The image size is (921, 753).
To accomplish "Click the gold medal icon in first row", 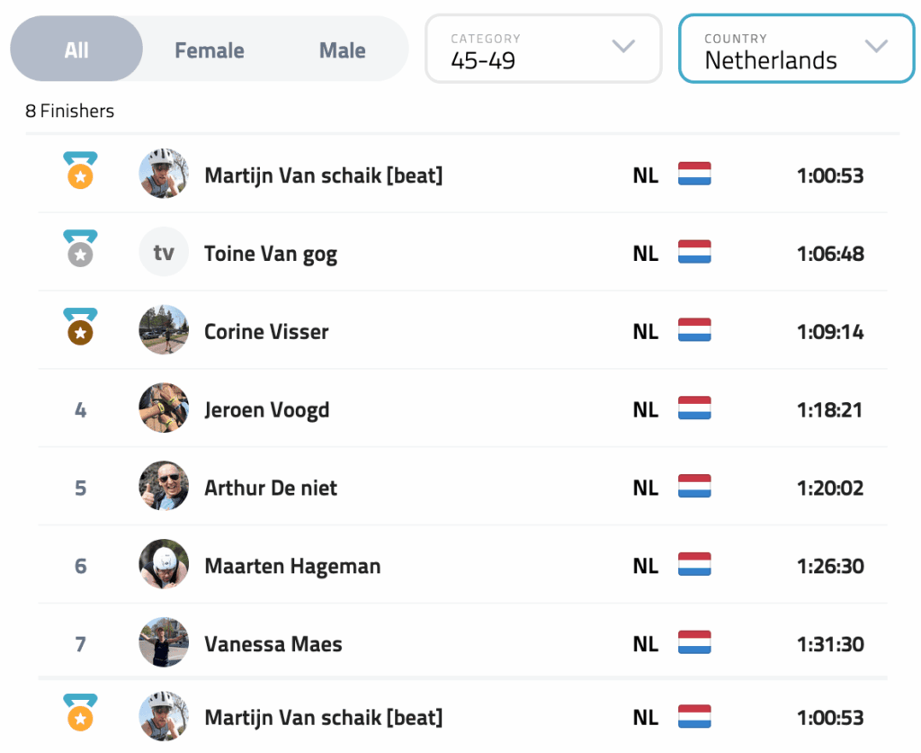I will [80, 171].
